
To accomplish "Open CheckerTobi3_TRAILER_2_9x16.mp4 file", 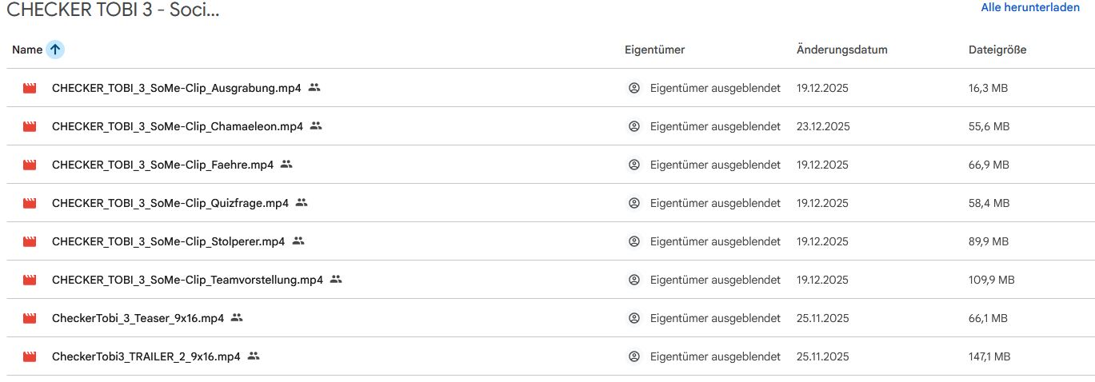I will [x=146, y=356].
